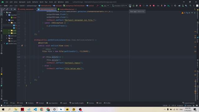
Task: Click the UTF-8 encoding status entry
Action: [174, 105]
